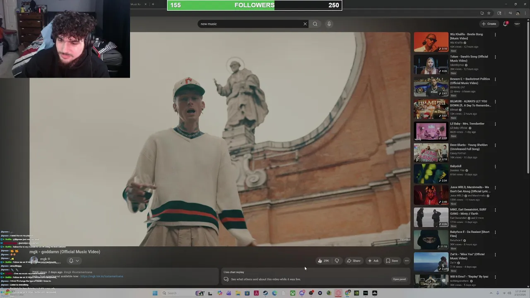The image size is (530, 298).
Task: Save the video to a playlist
Action: click(x=392, y=261)
